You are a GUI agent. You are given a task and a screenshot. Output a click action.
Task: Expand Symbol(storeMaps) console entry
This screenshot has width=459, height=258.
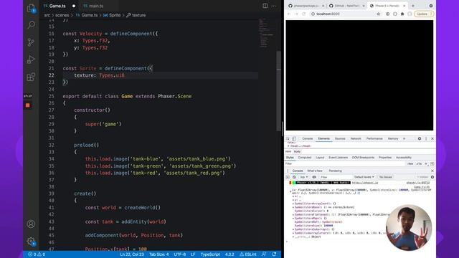point(293,218)
